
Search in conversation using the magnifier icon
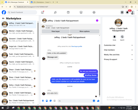(x=122, y=37)
